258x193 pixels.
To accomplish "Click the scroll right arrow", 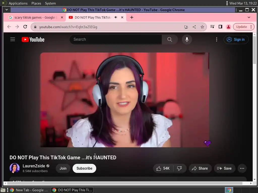I will click(251, 183).
